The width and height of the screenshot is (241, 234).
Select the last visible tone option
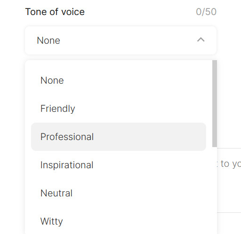point(119,221)
